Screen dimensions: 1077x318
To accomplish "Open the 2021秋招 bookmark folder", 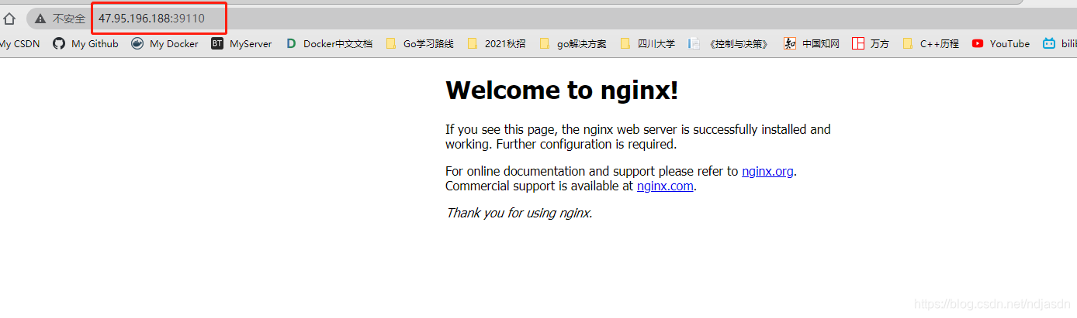I will pos(497,44).
